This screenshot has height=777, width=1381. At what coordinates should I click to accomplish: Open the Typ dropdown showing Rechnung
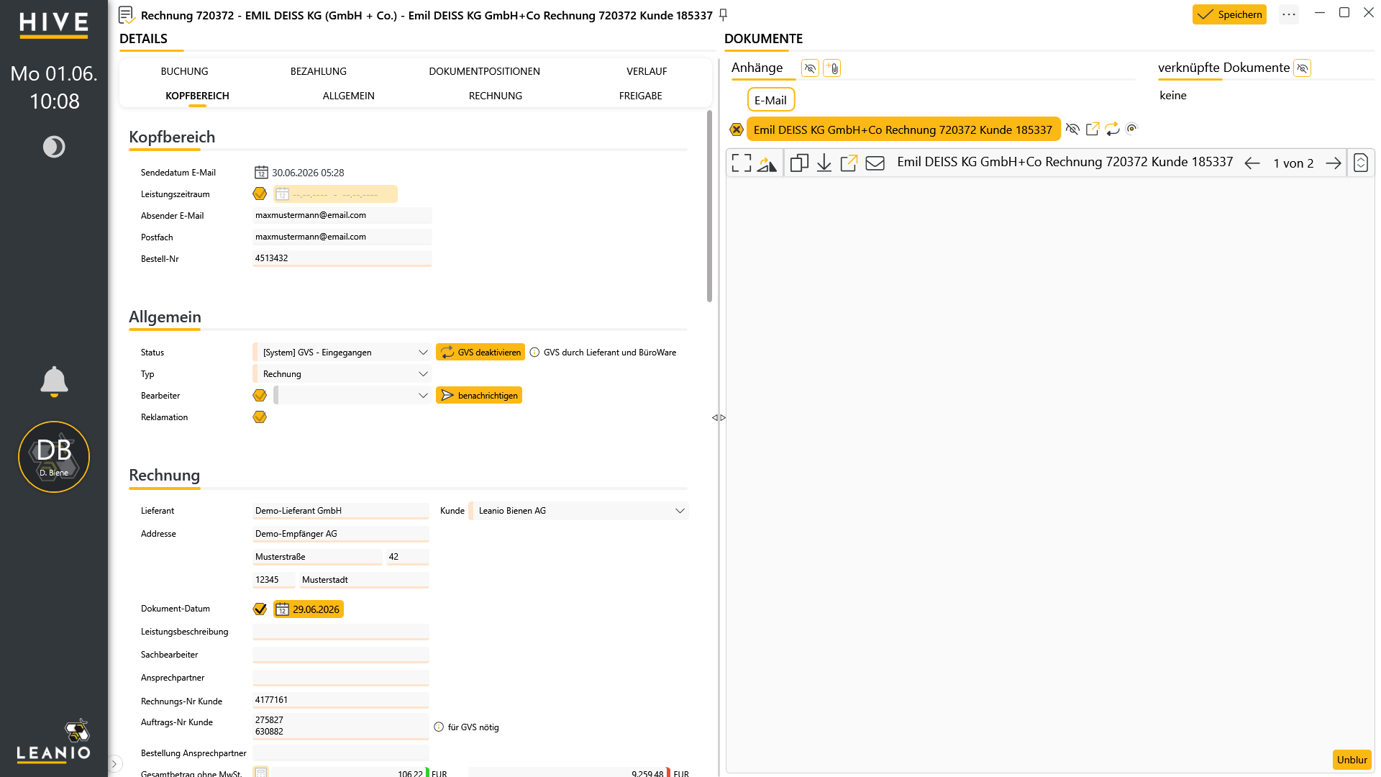342,374
